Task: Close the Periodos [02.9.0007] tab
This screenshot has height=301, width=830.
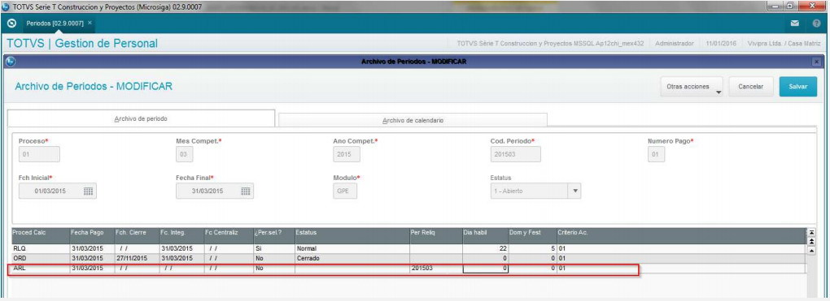Action: click(x=90, y=24)
